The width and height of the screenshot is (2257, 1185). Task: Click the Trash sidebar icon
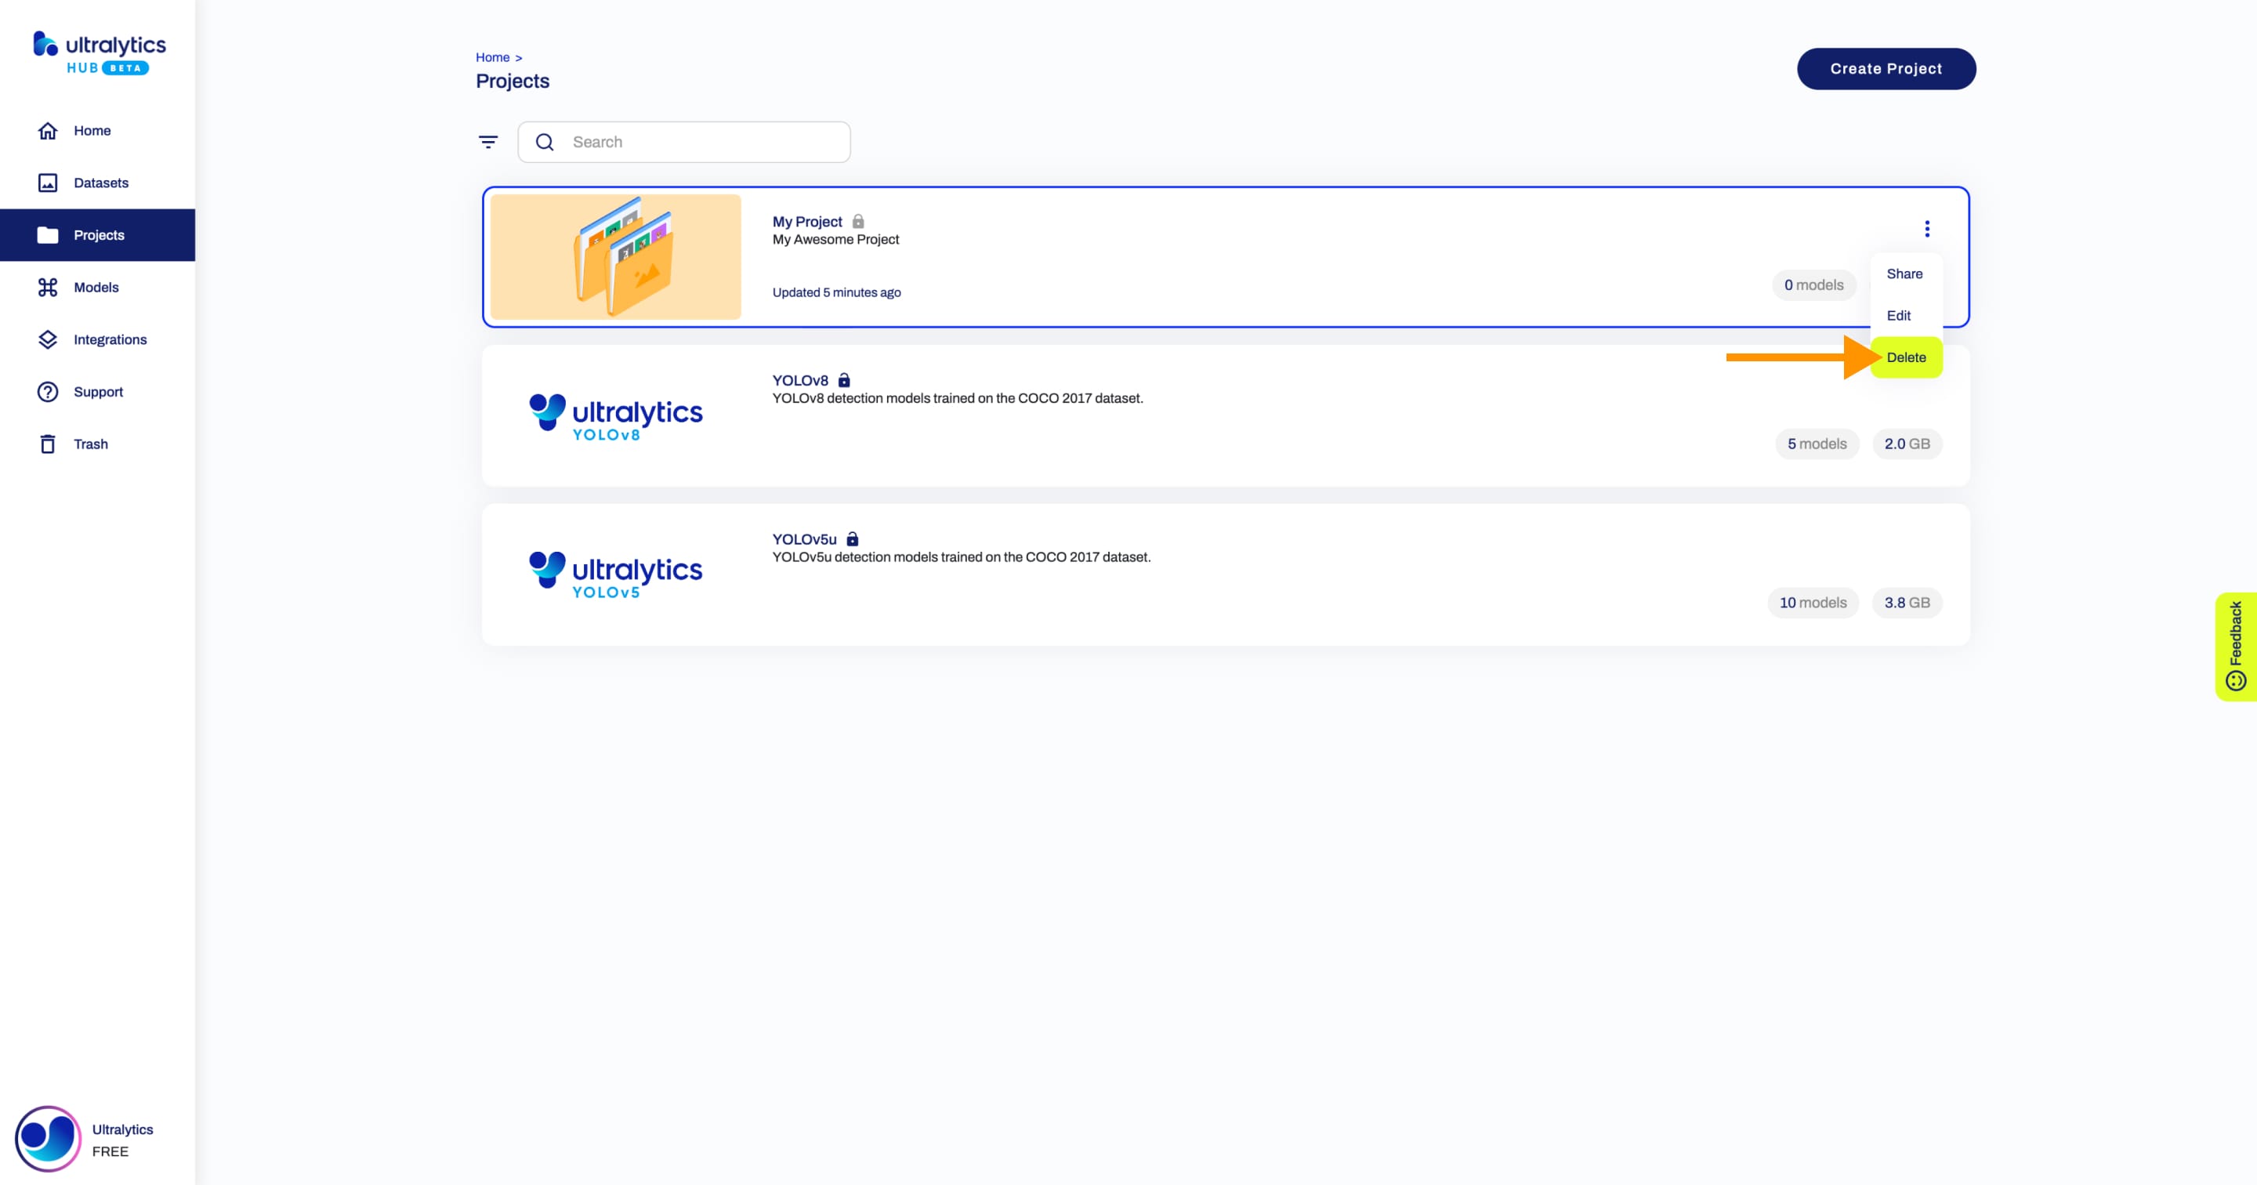point(46,444)
